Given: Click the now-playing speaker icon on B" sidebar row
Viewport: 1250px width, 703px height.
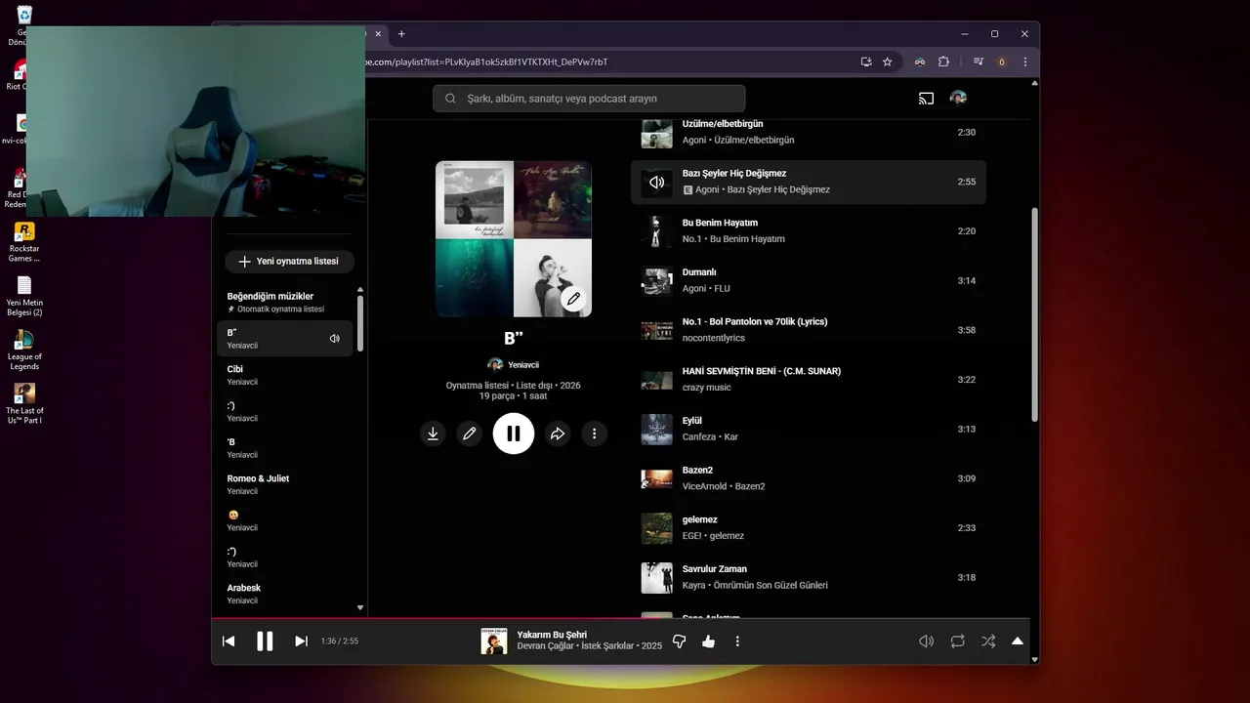Looking at the screenshot, I should point(334,339).
